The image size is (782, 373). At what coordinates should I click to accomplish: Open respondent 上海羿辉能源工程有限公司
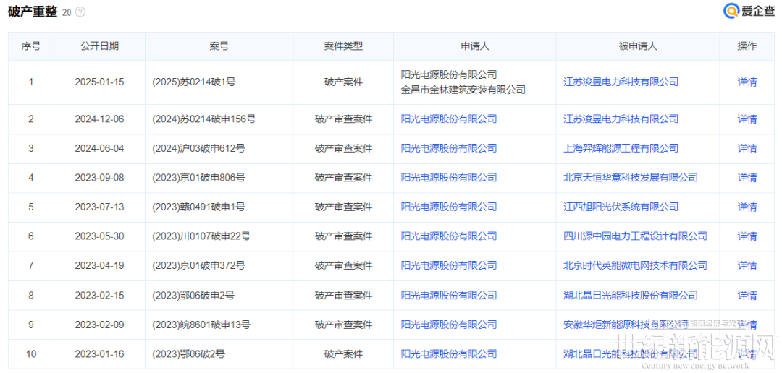point(621,148)
